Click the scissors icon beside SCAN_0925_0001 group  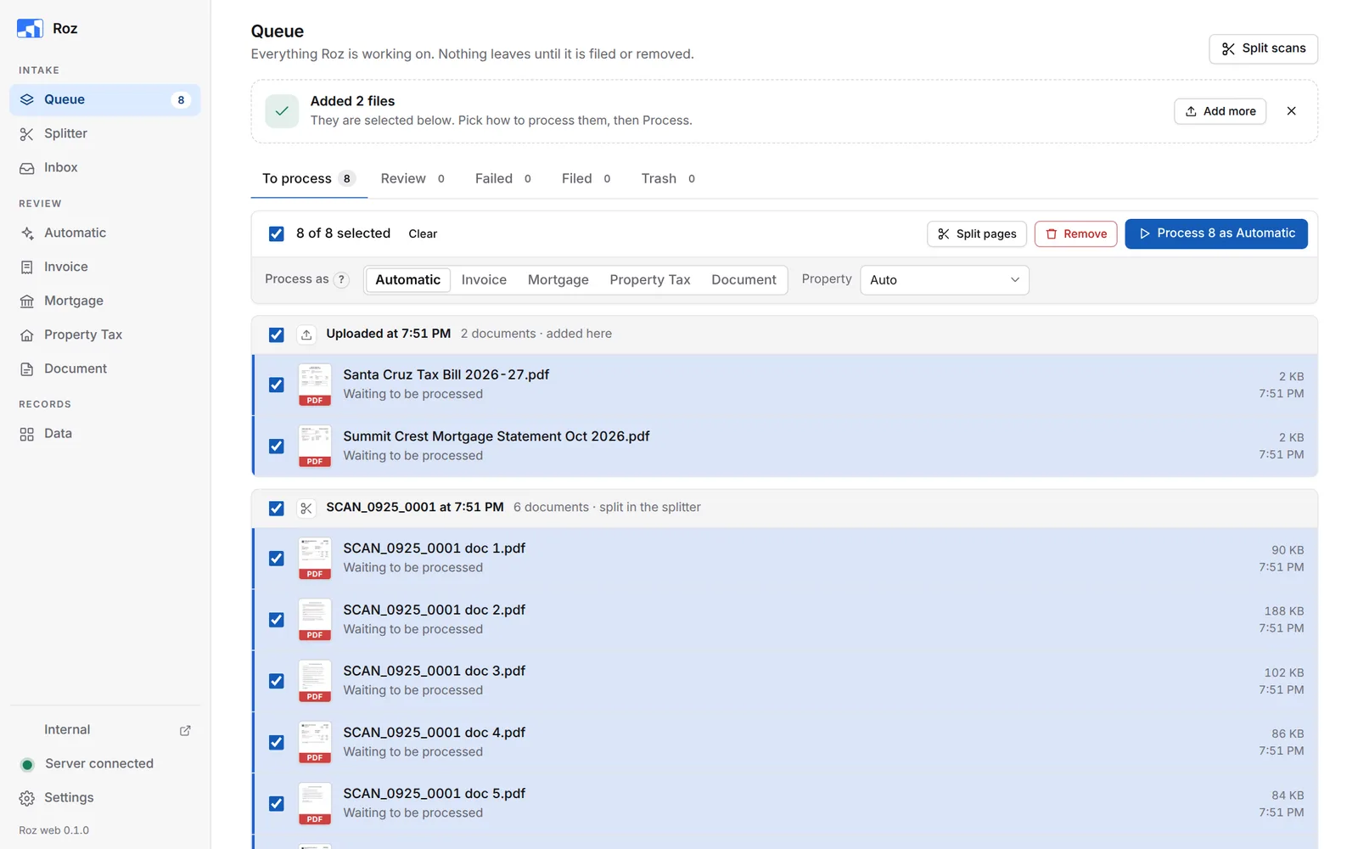click(x=306, y=508)
